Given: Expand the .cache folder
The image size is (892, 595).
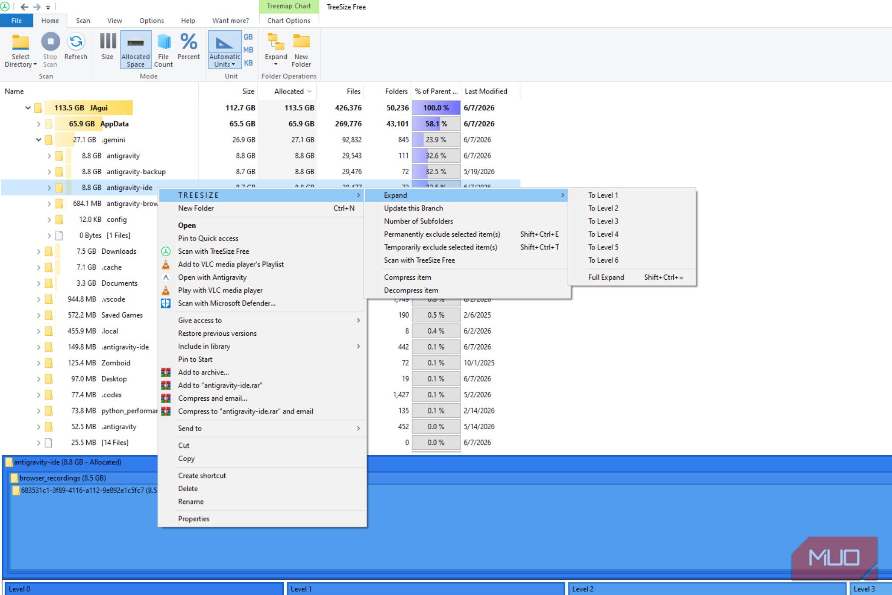Looking at the screenshot, I should [x=38, y=267].
